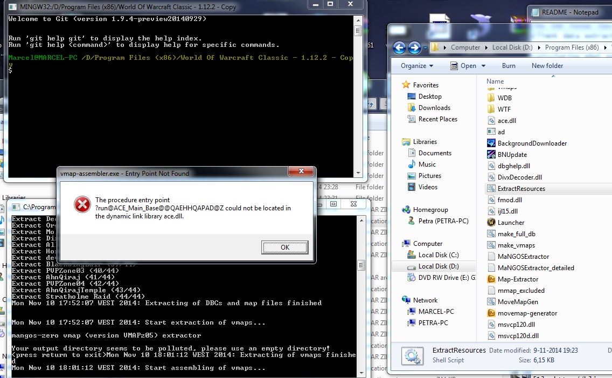Click the red error icon in the dialog
This screenshot has width=612, height=378.
[x=82, y=204]
